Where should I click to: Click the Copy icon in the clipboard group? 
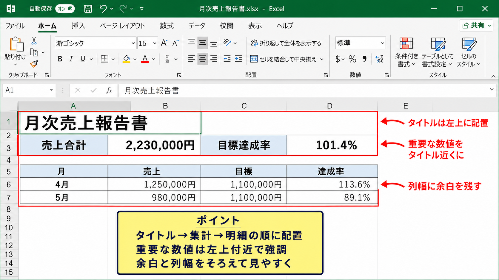34,52
